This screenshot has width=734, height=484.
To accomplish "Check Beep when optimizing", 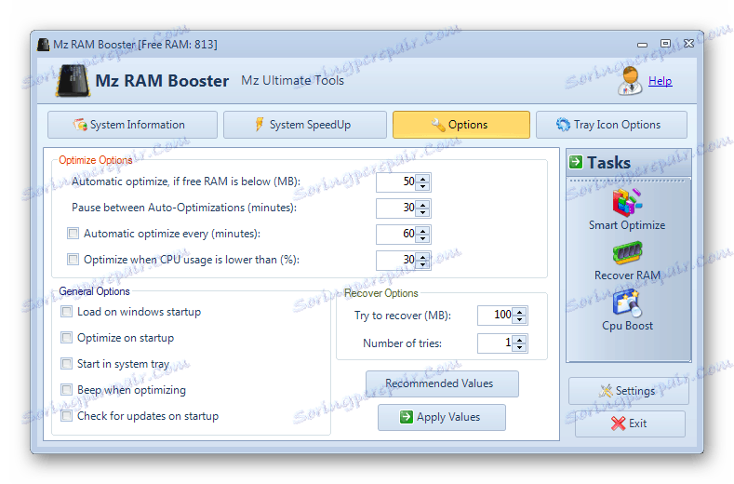I will point(66,389).
